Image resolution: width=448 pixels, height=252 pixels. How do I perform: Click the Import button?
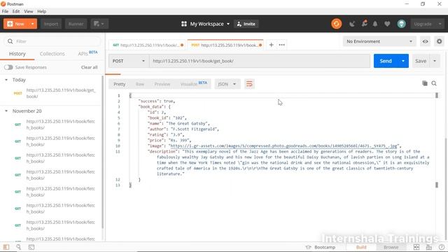click(51, 24)
